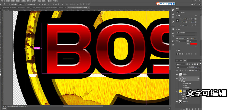233x110 pixels.
Task: Center text in paragraph section
Action: (x=180, y=54)
